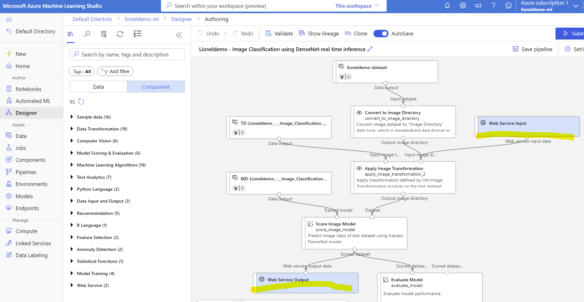Viewport: 584px width, 302px height.
Task: Edit pipeline name with pencil icon
Action: 370,49
